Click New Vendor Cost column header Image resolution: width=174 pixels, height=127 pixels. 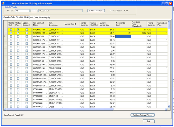coord(123,24)
